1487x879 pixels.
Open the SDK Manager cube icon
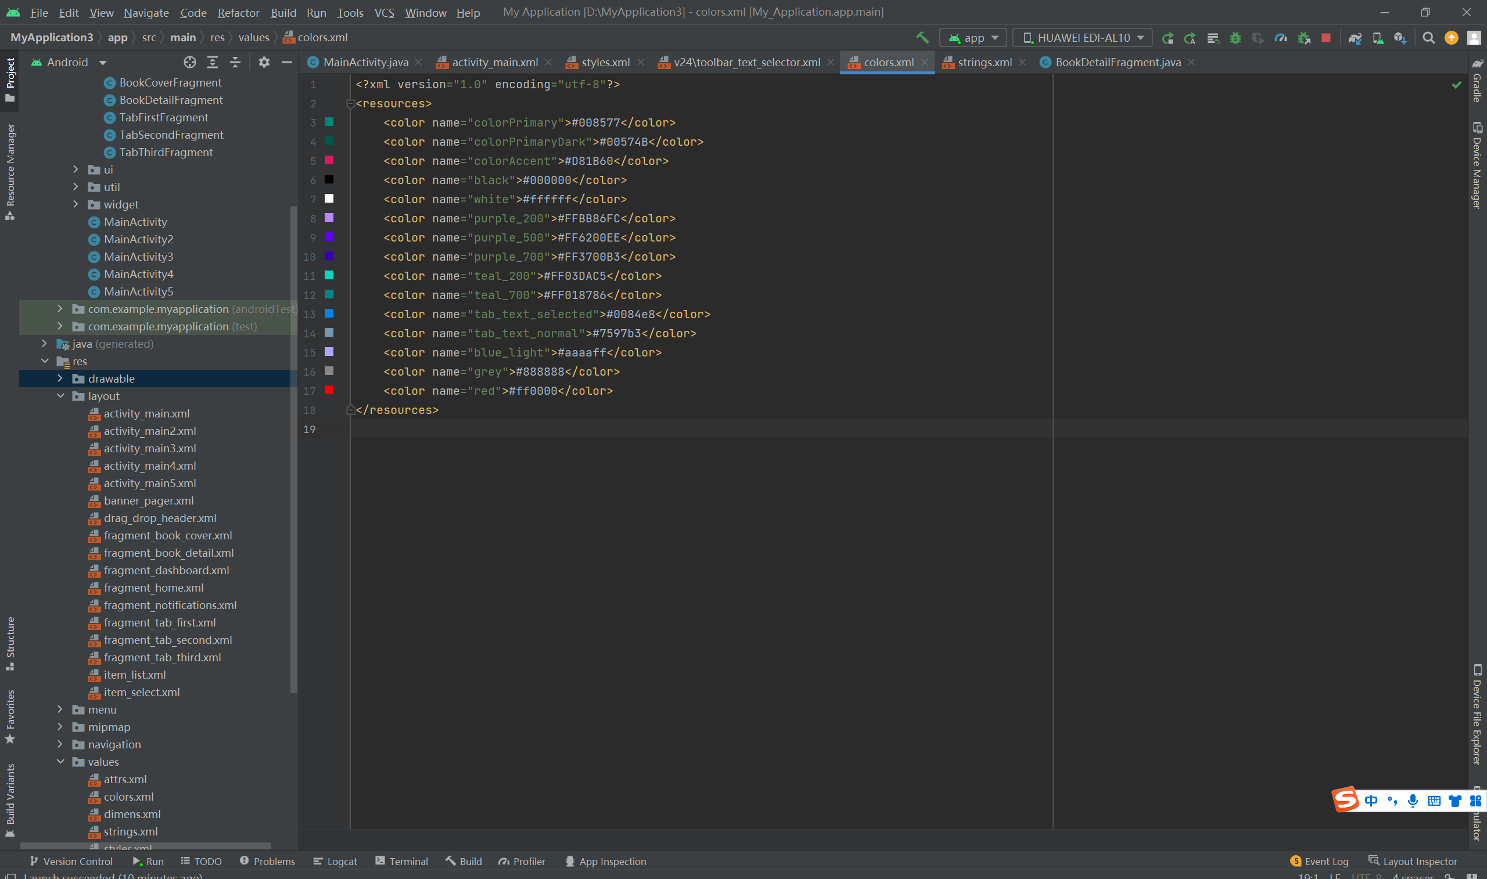1400,38
